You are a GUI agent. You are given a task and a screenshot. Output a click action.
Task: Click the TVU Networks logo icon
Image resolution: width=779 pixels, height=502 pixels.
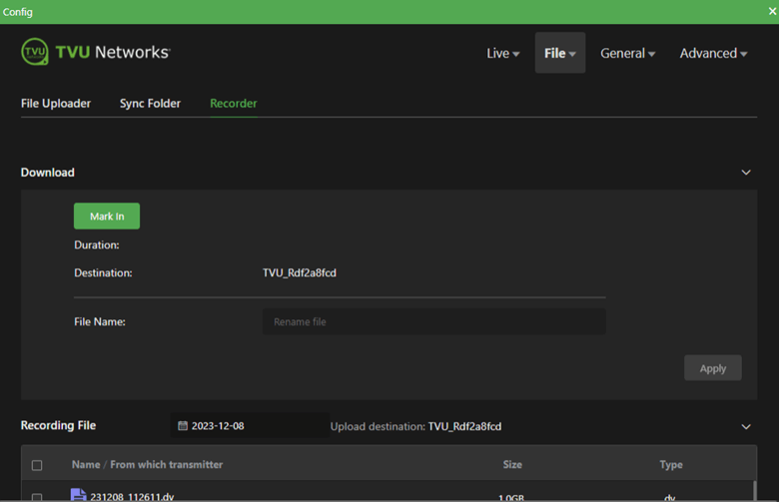pos(35,52)
